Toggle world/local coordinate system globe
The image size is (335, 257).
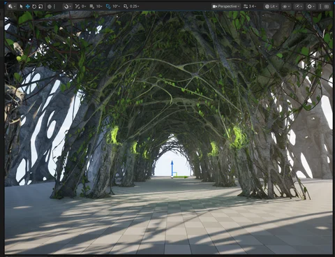(x=50, y=6)
